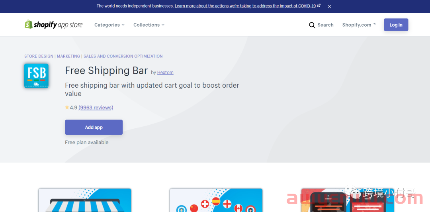Click the rating star icon

coord(67,107)
